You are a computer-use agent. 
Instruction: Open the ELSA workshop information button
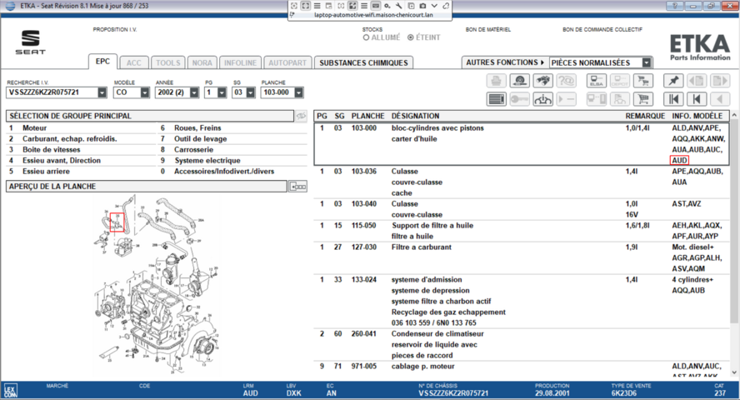pyautogui.click(x=596, y=81)
